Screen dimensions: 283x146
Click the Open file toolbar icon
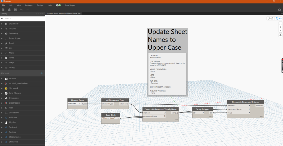(9, 10)
